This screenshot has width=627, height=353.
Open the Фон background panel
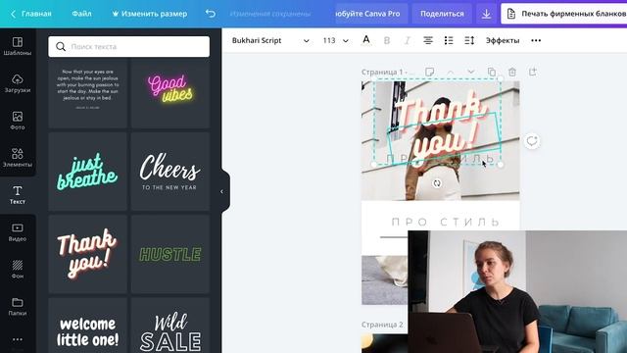point(18,270)
